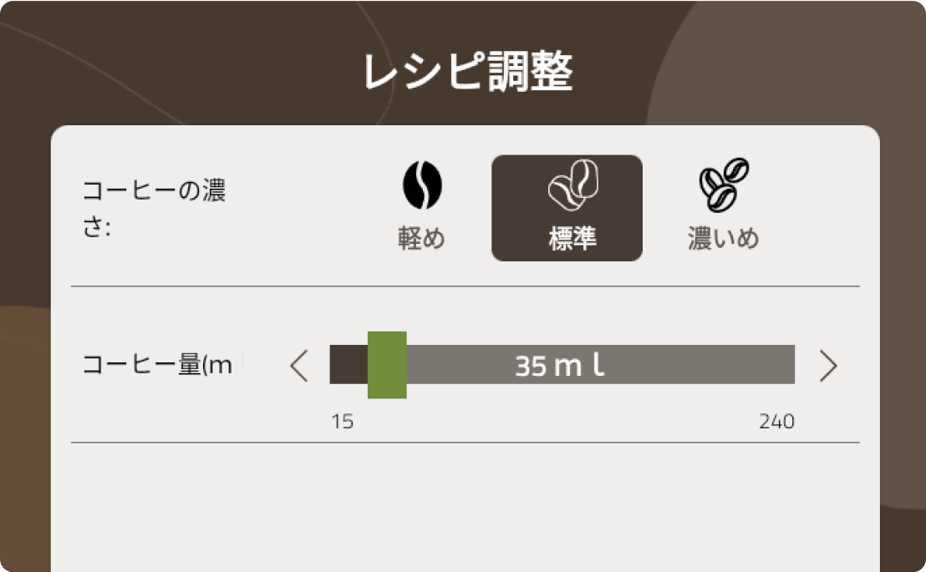926x572 pixels.
Task: Click the minimum 15 label under slider
Action: point(342,422)
